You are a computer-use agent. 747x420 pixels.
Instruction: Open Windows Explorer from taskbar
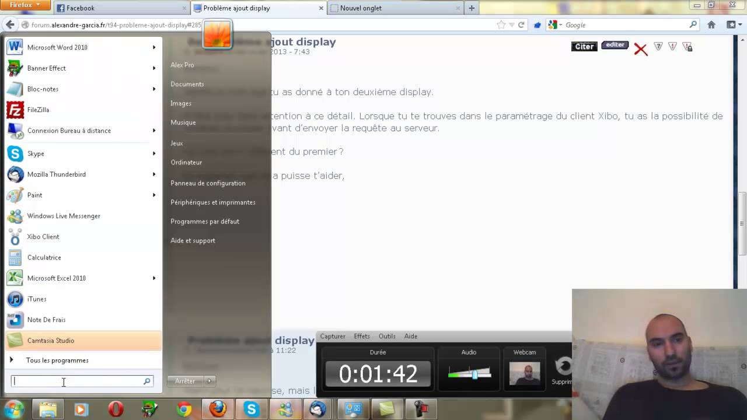pos(48,409)
